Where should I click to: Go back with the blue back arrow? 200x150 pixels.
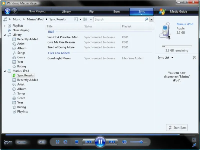(7, 11)
